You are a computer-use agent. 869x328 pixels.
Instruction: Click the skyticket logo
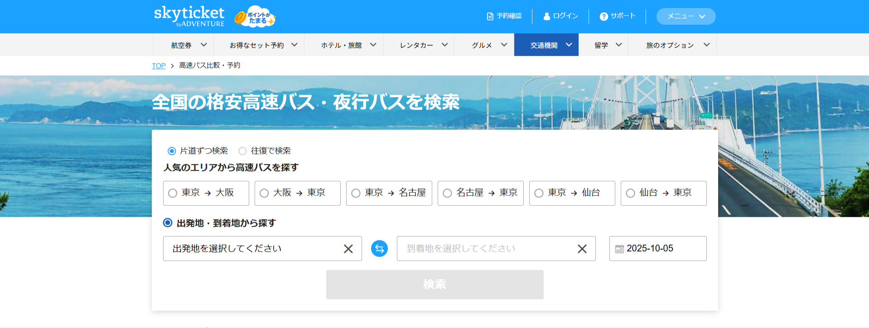coord(189,16)
